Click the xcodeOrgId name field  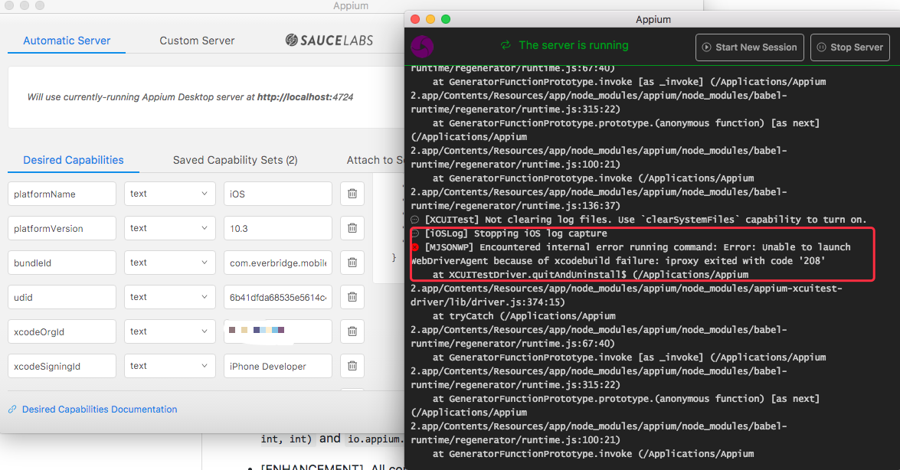coord(62,331)
